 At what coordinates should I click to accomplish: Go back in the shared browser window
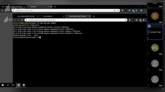pyautogui.click(x=15, y=20)
